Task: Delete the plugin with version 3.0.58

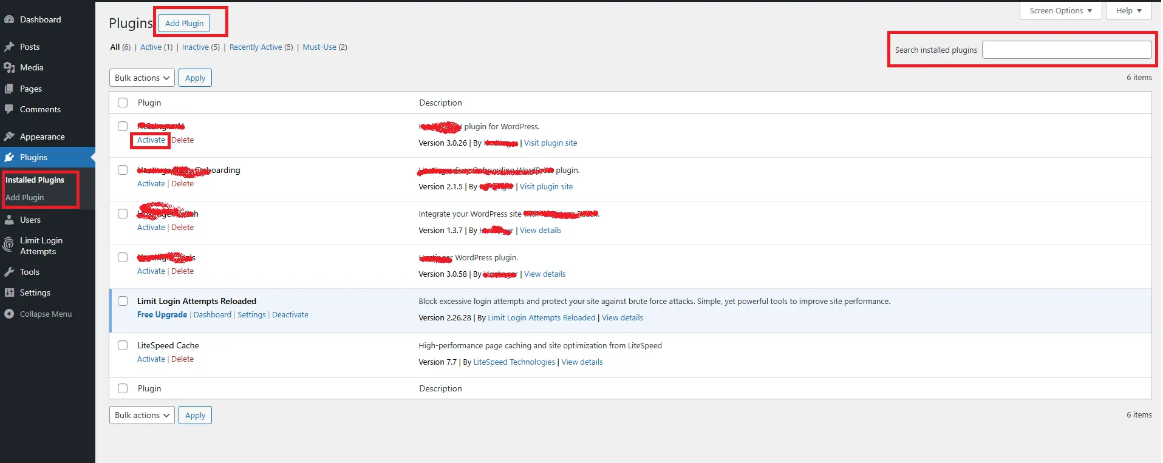Action: tap(182, 271)
